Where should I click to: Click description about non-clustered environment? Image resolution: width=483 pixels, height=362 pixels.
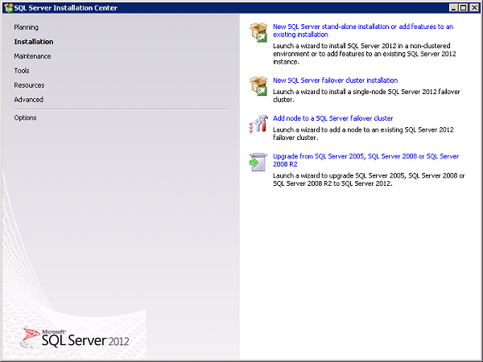365,54
